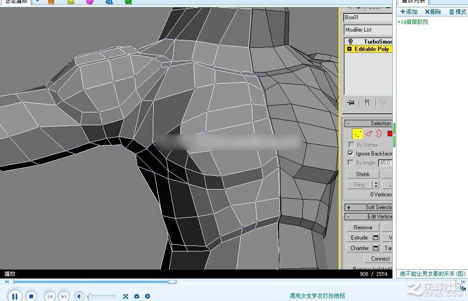This screenshot has height=301, width=468.
Task: Click the green playlist panel collapse handle
Action: click(x=395, y=135)
